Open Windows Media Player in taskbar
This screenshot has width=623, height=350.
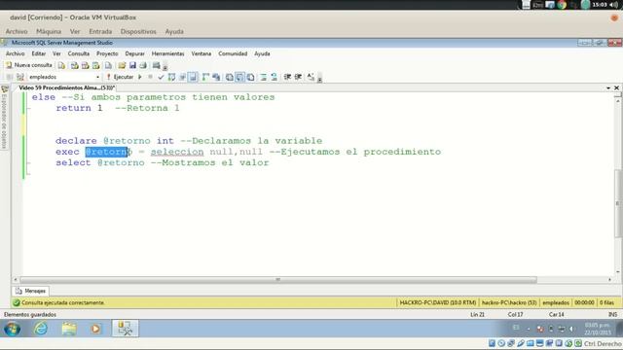coord(95,329)
